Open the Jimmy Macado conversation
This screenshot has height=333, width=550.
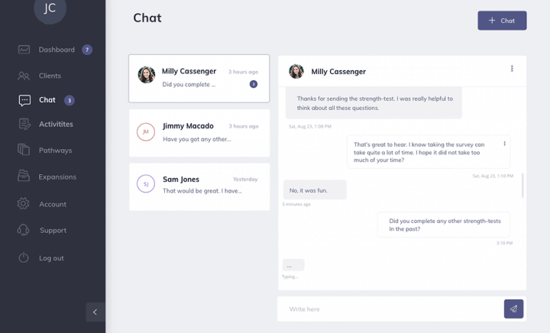click(199, 133)
